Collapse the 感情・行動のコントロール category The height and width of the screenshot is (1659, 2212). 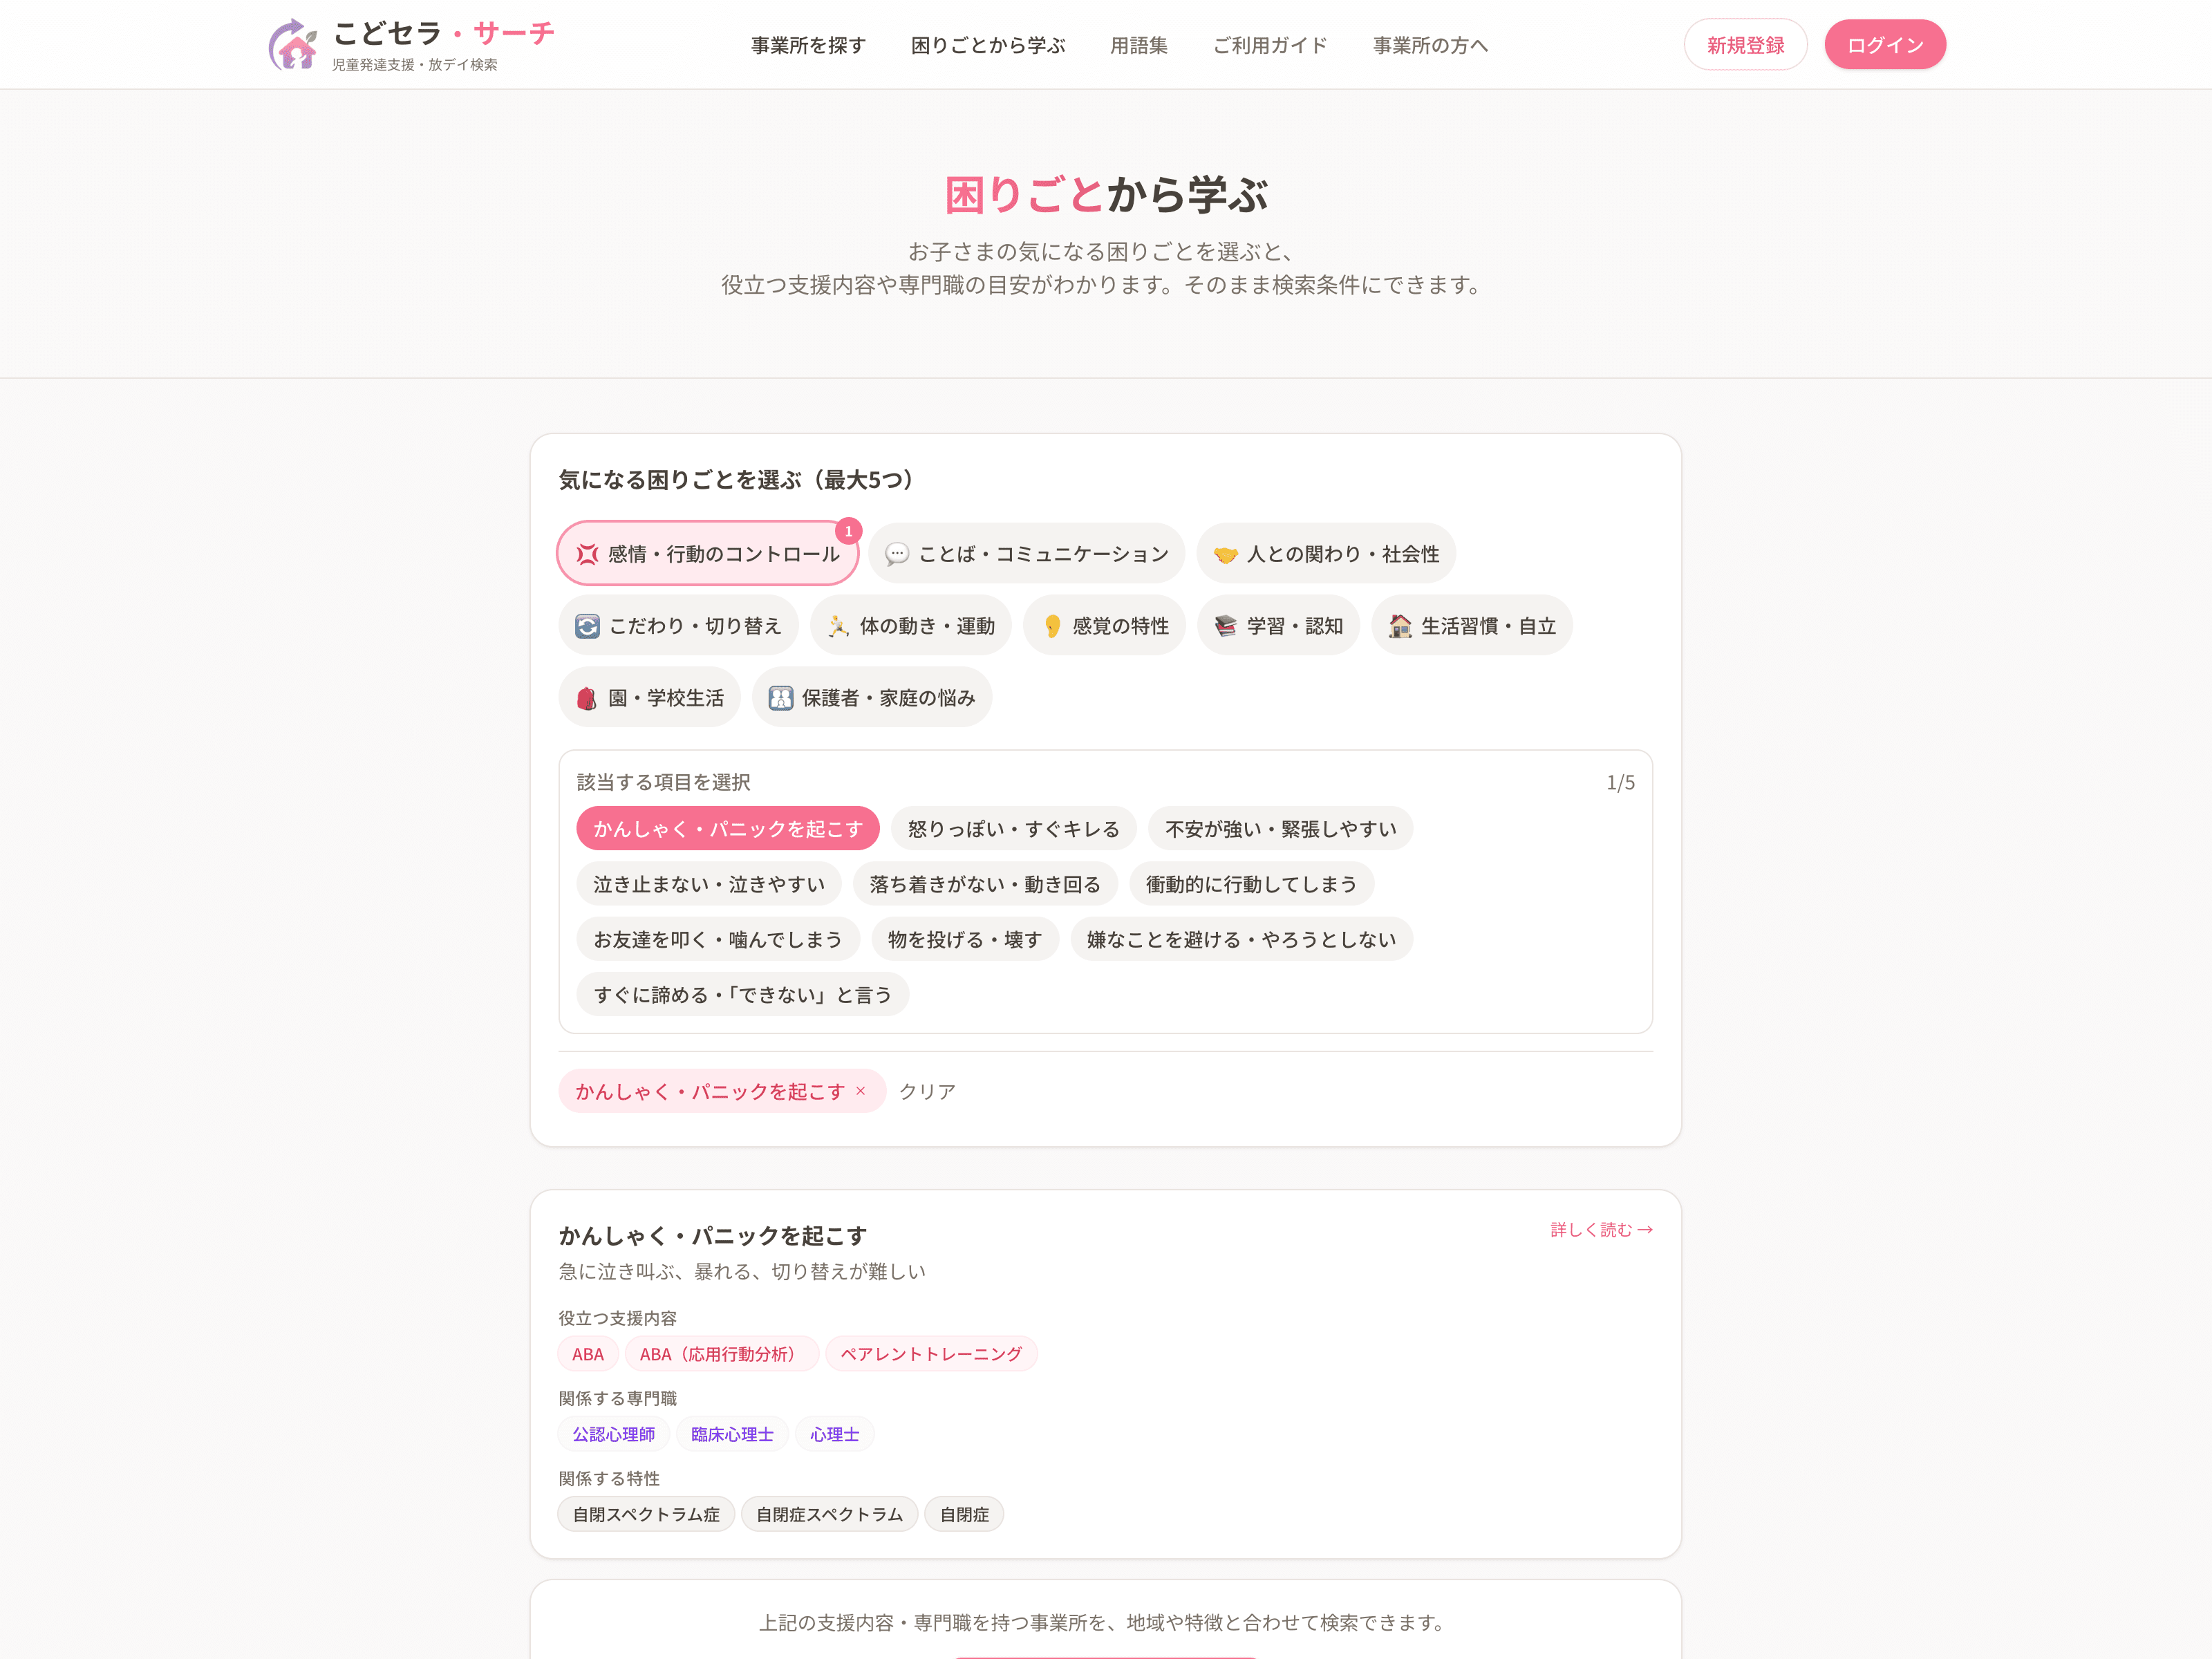[x=707, y=554]
